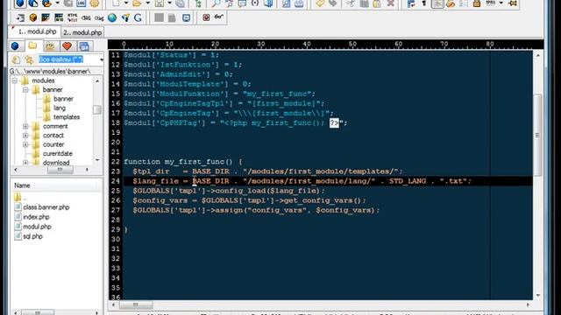The height and width of the screenshot is (315, 561).
Task: Expand the contact folder node
Action: click(25, 136)
